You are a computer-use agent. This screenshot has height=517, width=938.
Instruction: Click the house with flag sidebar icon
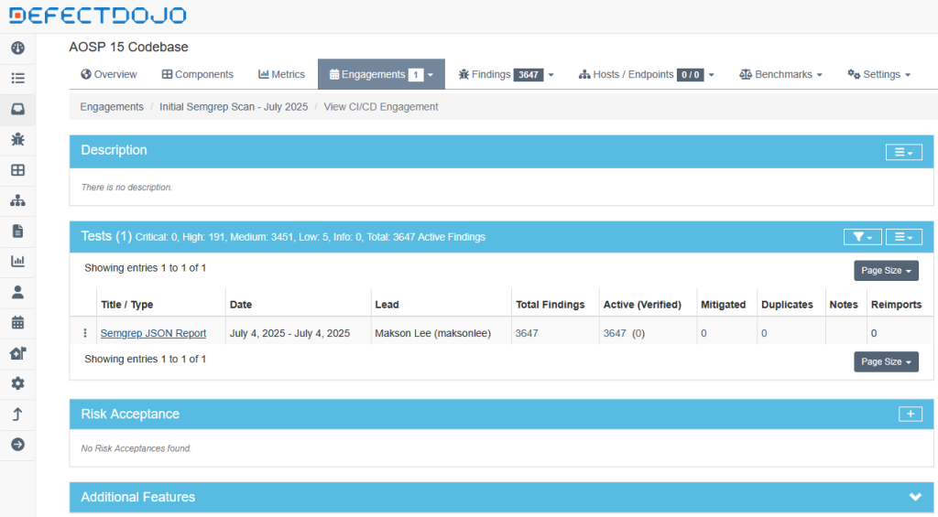(18, 352)
